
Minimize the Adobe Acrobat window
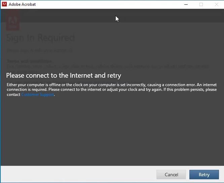pyautogui.click(x=186, y=4)
